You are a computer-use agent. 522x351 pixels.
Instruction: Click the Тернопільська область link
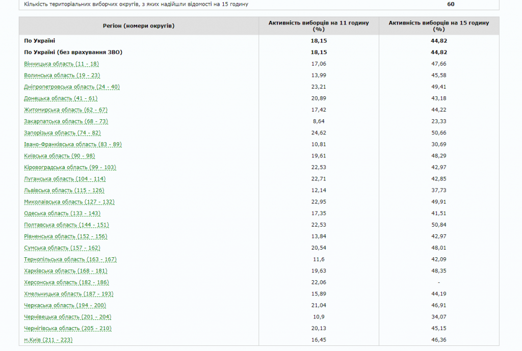coord(70,259)
